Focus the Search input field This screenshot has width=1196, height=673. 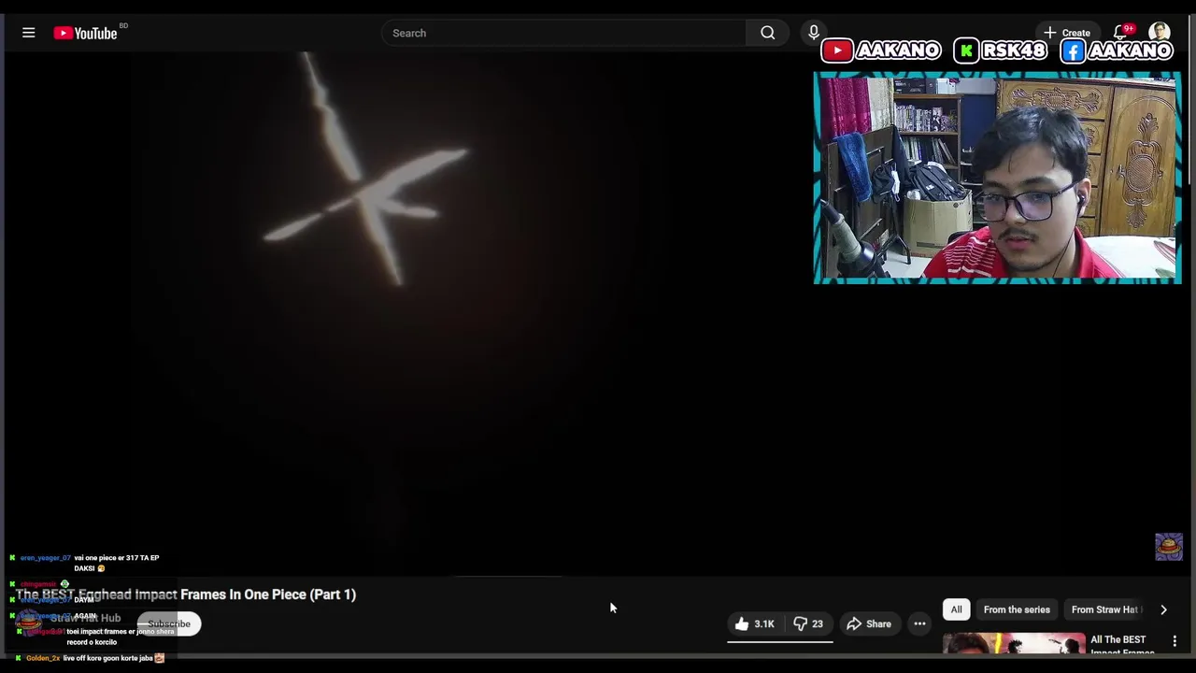click(x=563, y=33)
